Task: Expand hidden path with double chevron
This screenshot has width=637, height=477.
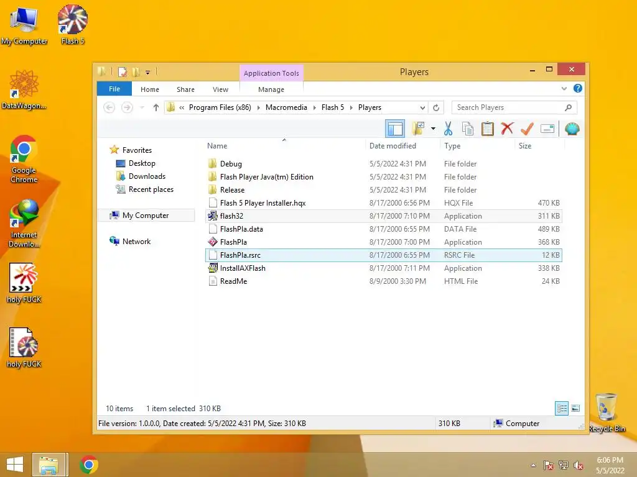Action: 182,107
